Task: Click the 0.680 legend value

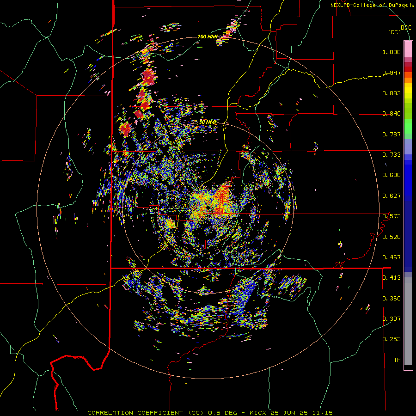Action: (392, 175)
